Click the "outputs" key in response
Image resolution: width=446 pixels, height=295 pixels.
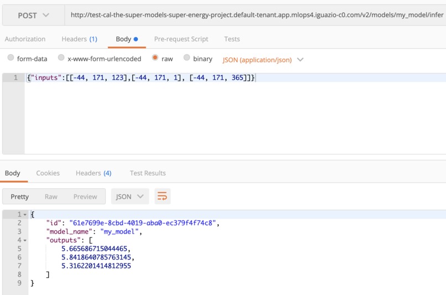pos(64,240)
